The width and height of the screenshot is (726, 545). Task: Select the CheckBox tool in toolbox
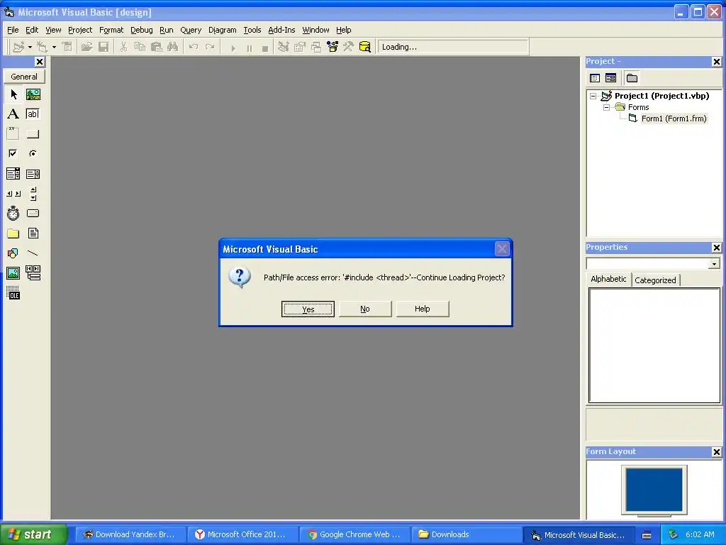point(13,153)
